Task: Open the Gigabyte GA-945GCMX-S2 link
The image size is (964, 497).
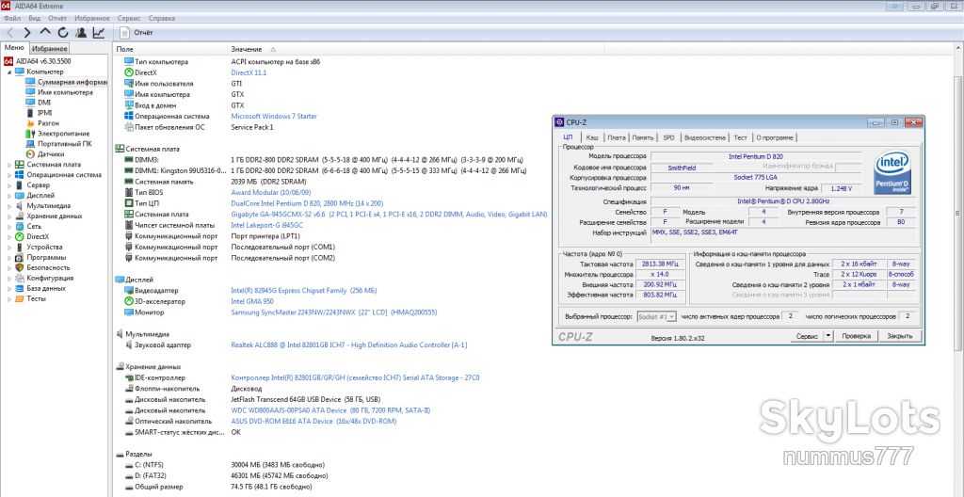Action: [x=389, y=214]
